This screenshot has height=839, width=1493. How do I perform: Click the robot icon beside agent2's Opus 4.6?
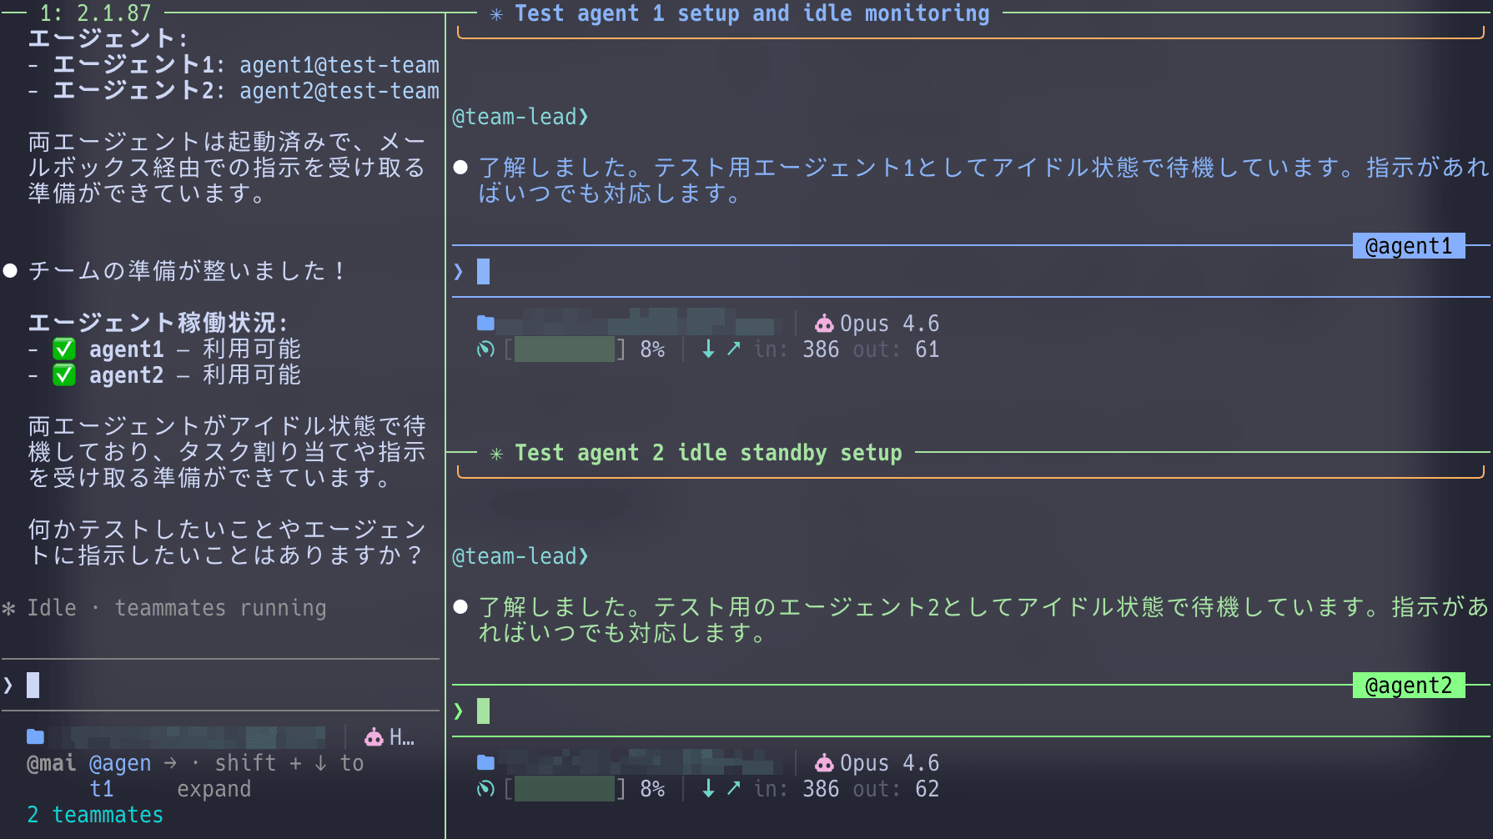coord(824,763)
